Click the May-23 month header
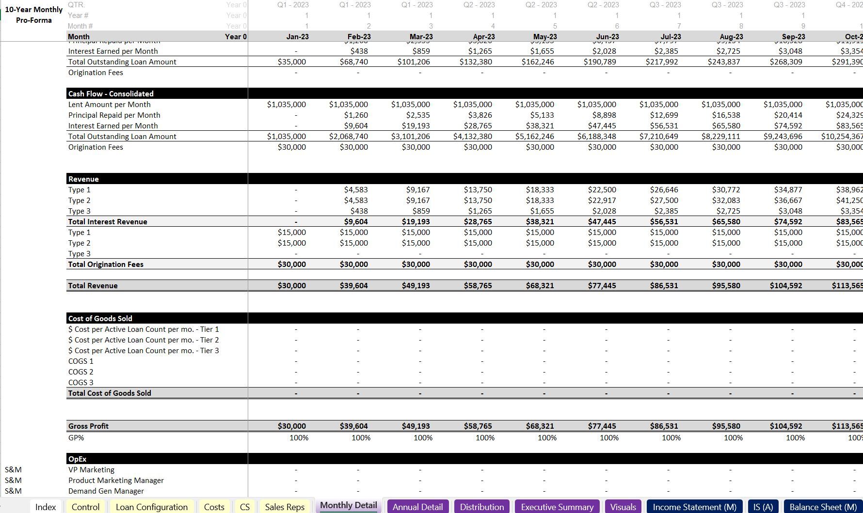Screen dimensions: 863x513 pos(545,36)
